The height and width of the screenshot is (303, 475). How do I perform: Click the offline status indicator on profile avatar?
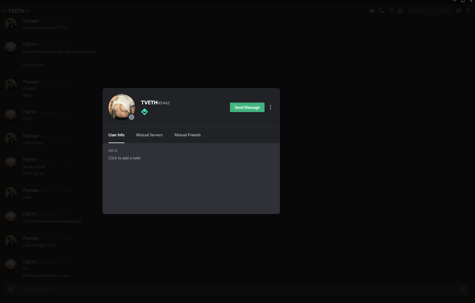(132, 117)
